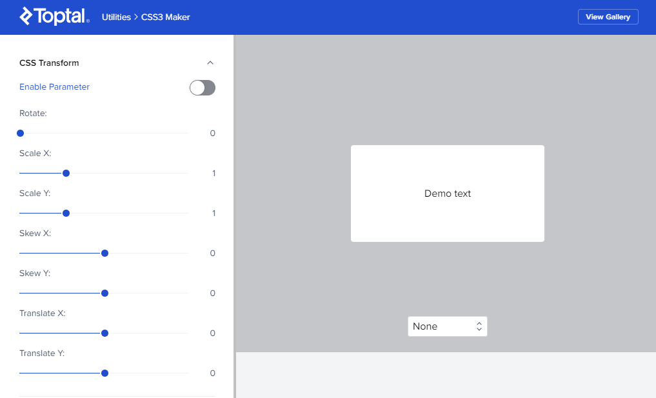This screenshot has height=398, width=656.
Task: Click the Demo text preview box
Action: [447, 194]
